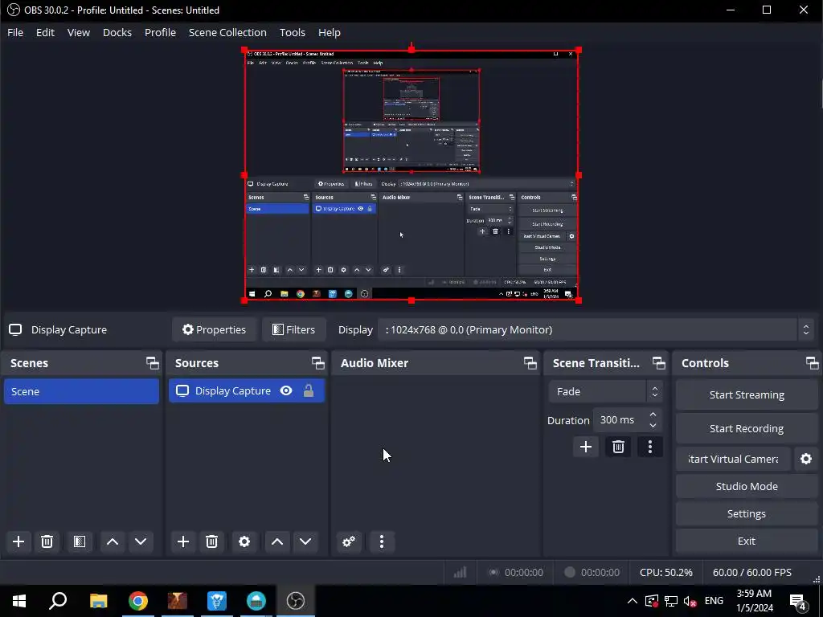Click the Exit button

[x=747, y=541]
